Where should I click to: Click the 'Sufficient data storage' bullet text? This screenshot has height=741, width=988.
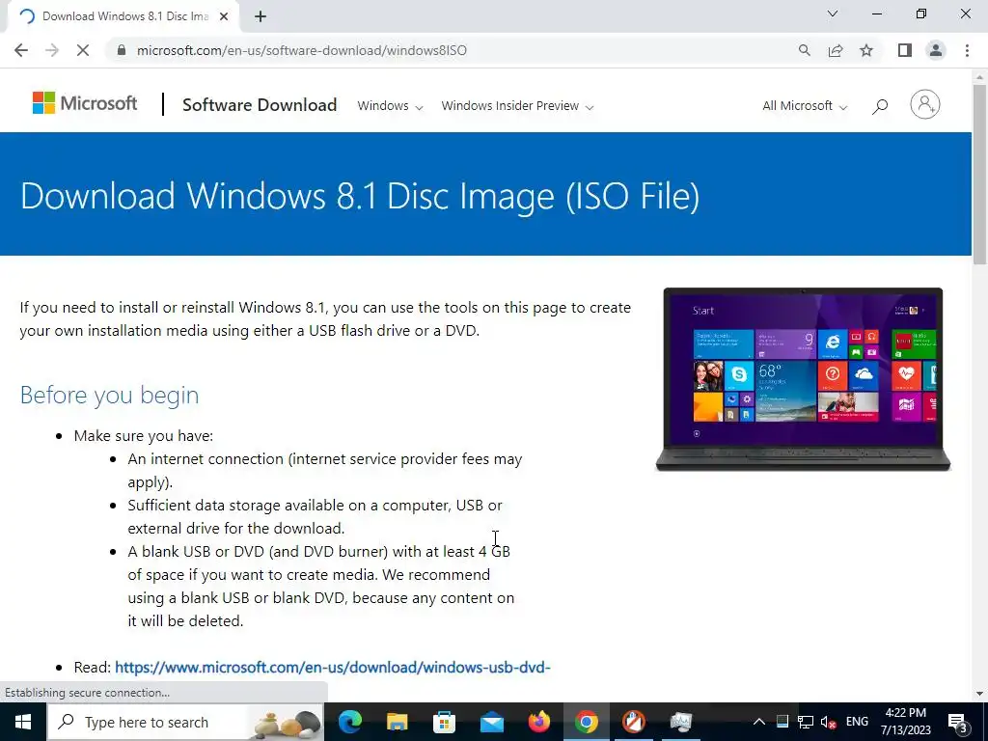(x=316, y=517)
